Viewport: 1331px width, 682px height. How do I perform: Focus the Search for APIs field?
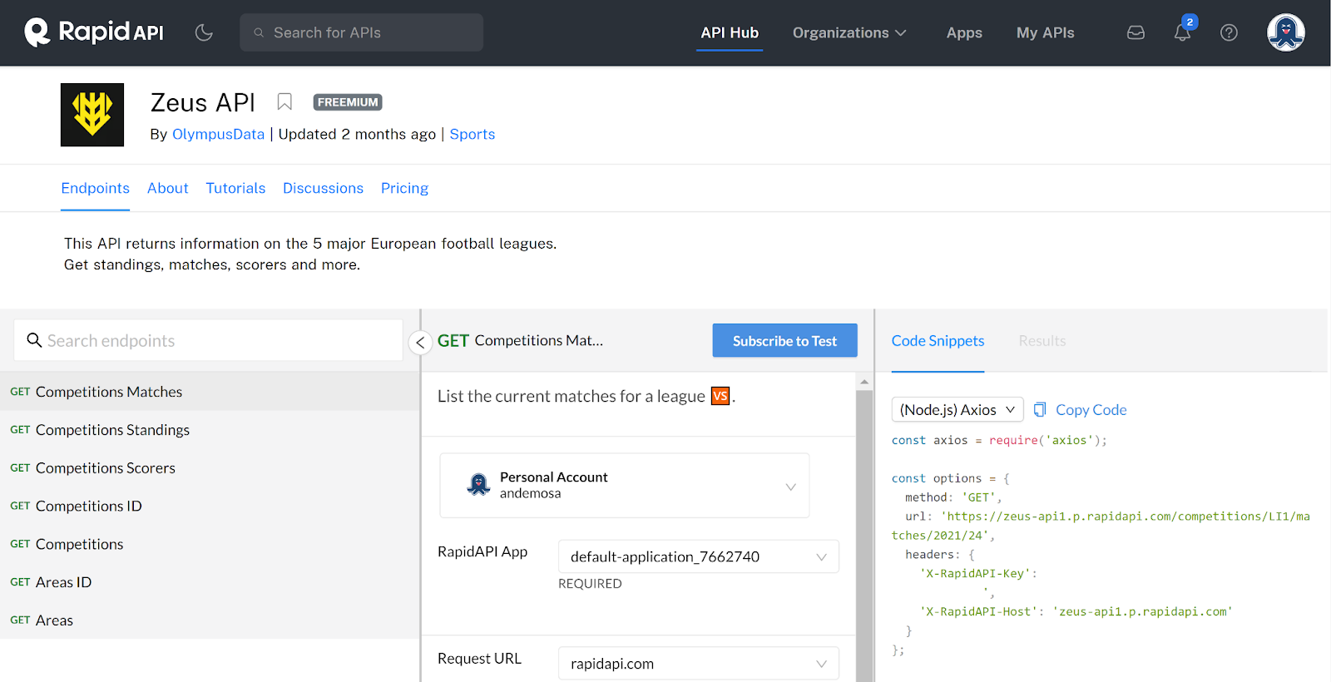361,32
